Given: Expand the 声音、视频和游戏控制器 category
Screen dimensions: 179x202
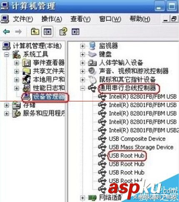Looking at the screenshot, I should 82,71.
